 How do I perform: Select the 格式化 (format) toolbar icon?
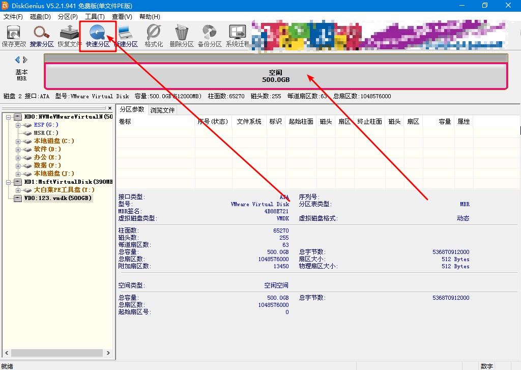153,34
